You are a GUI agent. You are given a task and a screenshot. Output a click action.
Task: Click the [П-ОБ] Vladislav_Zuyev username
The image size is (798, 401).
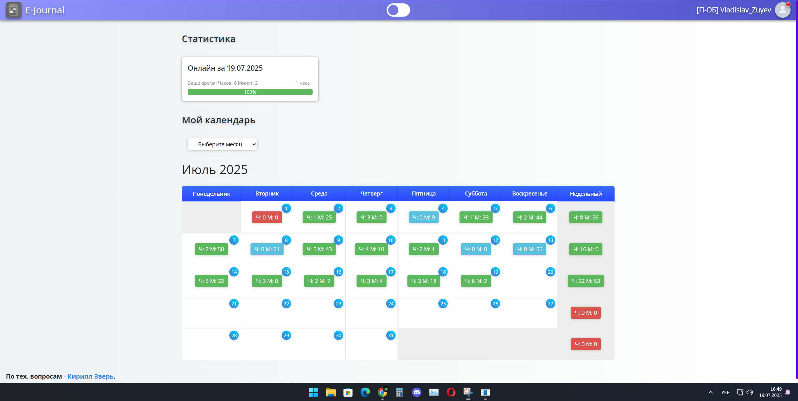[x=734, y=10]
